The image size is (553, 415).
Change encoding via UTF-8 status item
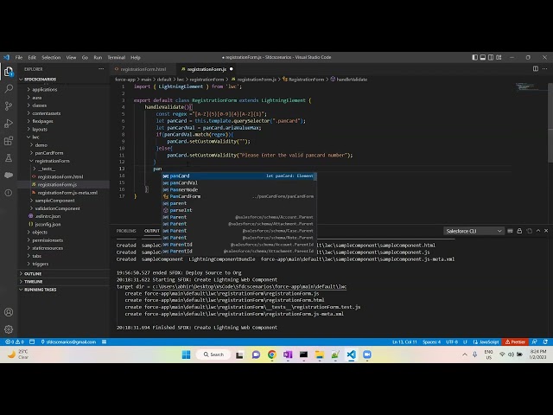pyautogui.click(x=452, y=342)
